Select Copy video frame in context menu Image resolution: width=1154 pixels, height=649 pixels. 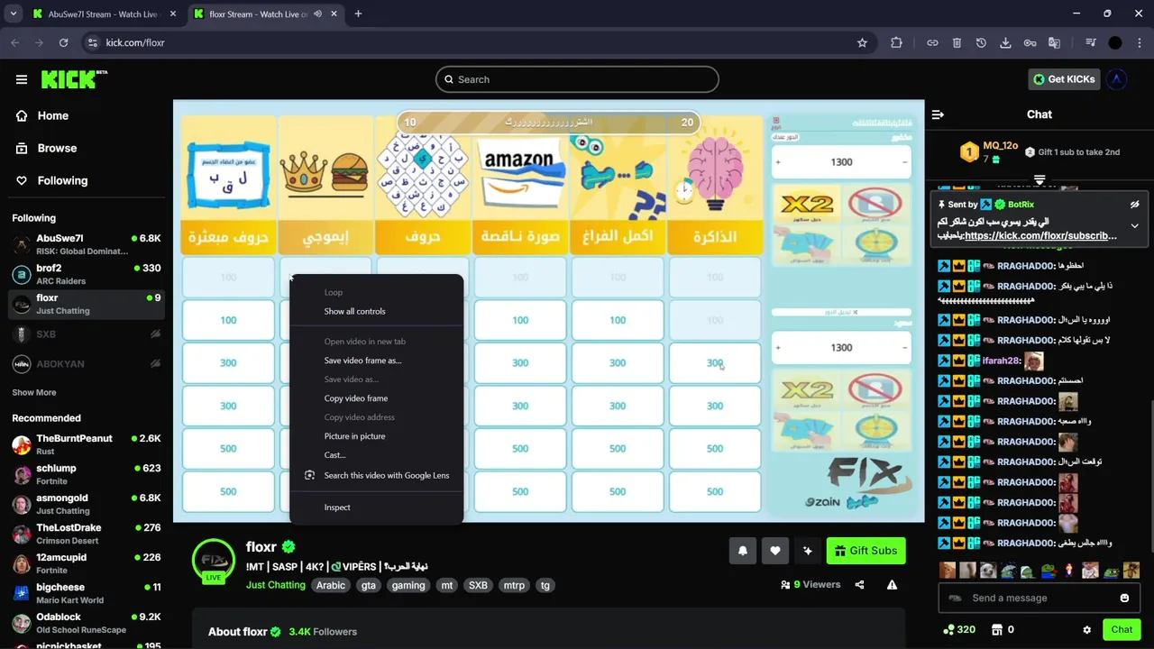[x=376, y=398]
